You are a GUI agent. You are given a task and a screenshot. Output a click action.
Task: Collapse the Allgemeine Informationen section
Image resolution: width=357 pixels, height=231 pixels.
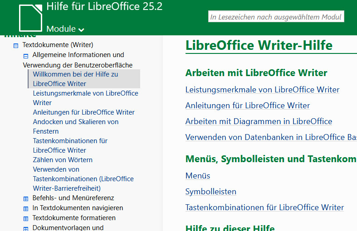26,56
